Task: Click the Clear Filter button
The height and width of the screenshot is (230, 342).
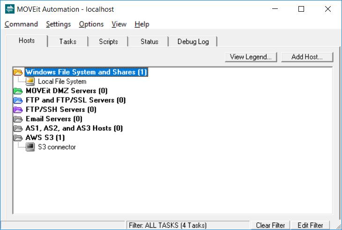Action: 270,225
